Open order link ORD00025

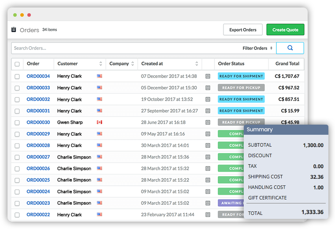[38, 180]
